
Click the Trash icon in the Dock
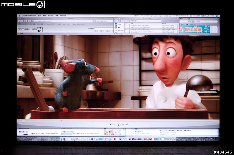(174, 139)
